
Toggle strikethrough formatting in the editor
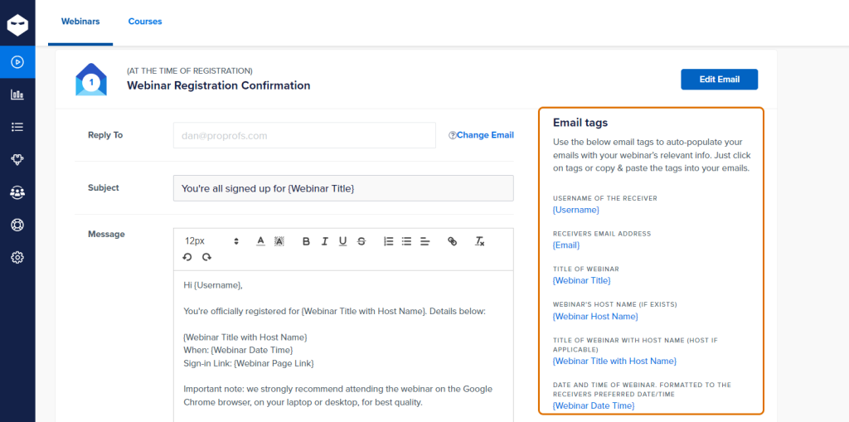[361, 241]
